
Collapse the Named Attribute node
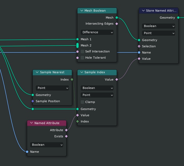coord(31,123)
